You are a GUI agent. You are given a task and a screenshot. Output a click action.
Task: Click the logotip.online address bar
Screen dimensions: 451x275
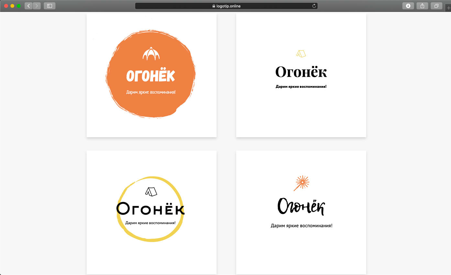pyautogui.click(x=226, y=6)
